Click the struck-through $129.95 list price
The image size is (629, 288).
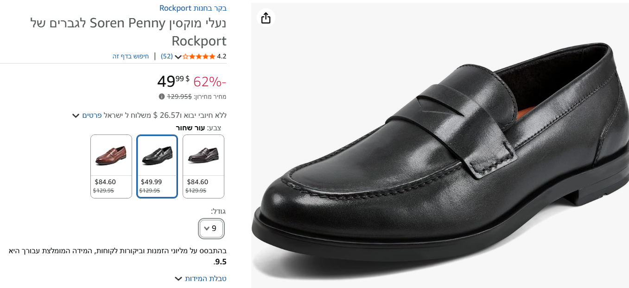[x=179, y=96]
